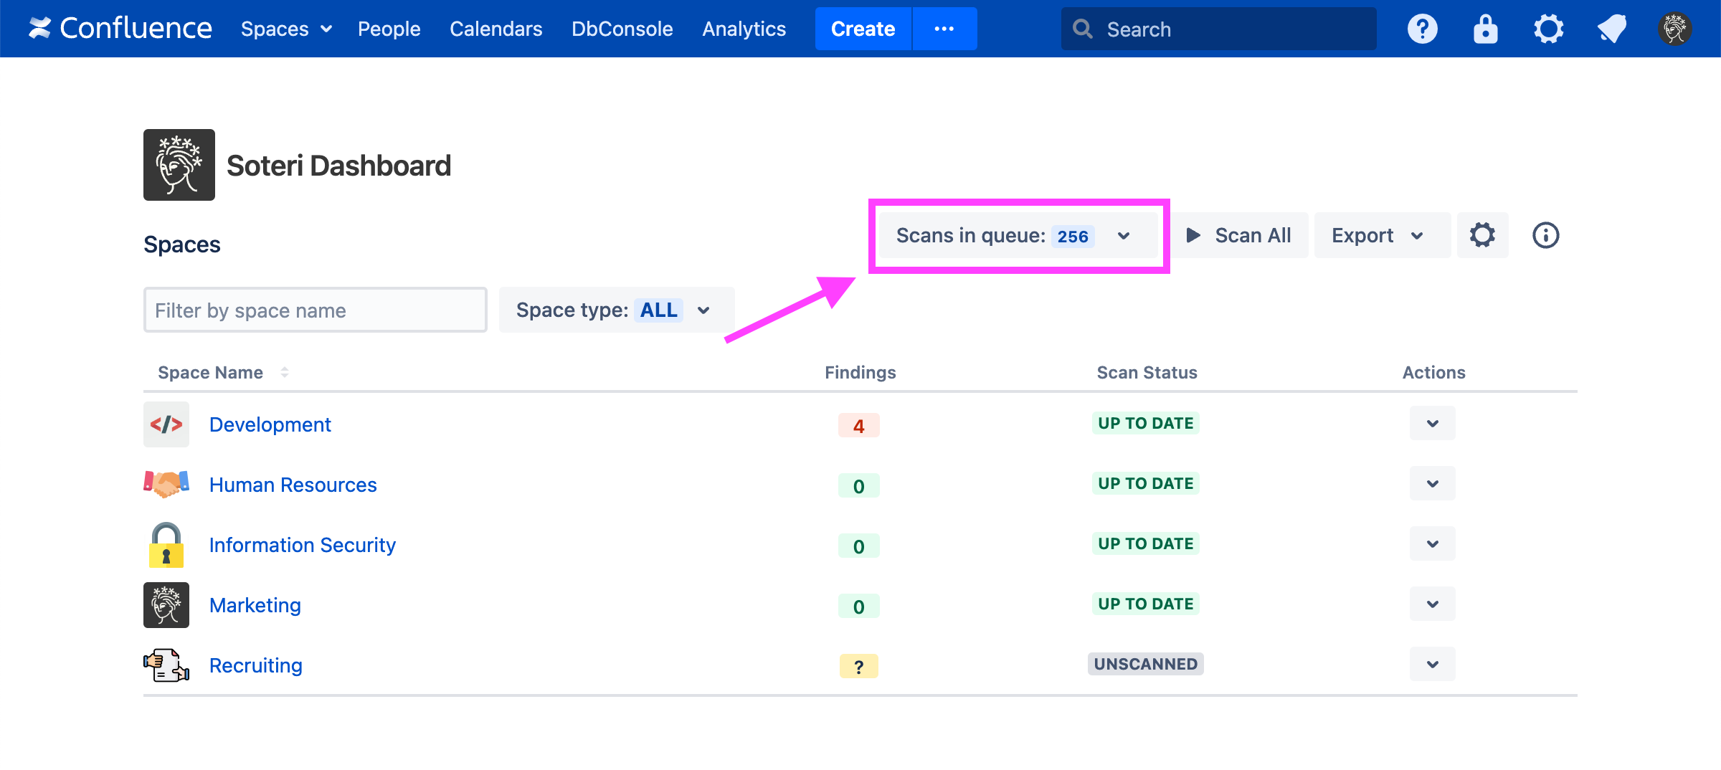Open the Export dropdown menu

[1378, 235]
